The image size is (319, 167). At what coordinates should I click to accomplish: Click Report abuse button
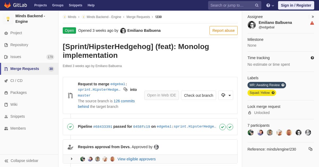(x=224, y=30)
